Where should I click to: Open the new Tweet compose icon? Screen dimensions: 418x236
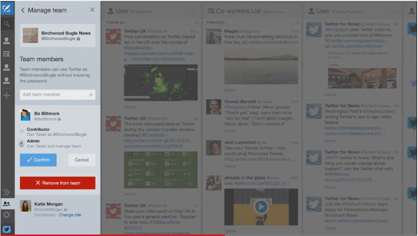click(x=7, y=9)
